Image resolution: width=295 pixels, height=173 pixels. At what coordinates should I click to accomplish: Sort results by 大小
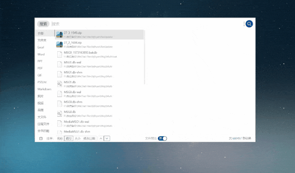[78, 138]
